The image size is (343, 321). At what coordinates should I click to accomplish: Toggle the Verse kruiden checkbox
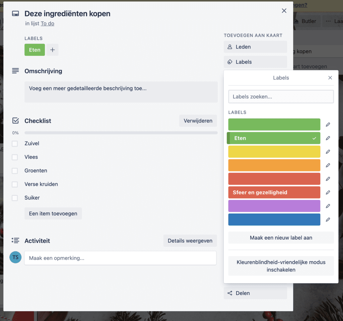click(15, 184)
